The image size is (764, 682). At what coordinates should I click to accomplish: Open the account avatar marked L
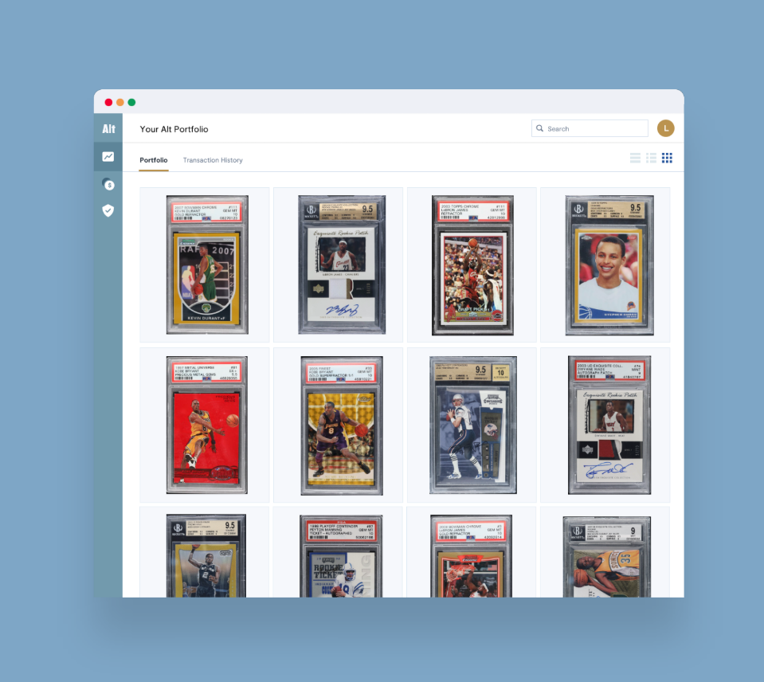point(665,127)
